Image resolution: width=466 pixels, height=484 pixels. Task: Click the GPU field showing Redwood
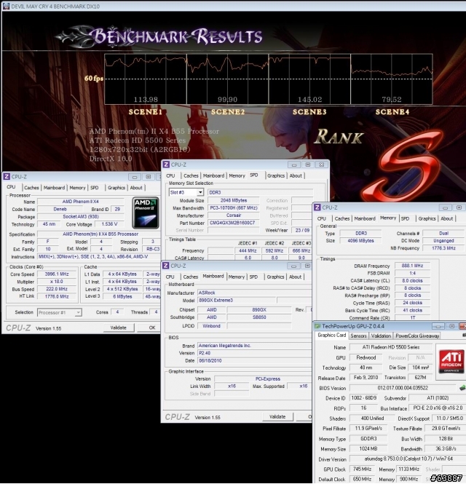click(x=366, y=358)
